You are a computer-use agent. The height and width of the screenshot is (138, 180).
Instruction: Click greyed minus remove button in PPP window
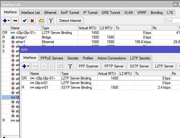pos(35,66)
